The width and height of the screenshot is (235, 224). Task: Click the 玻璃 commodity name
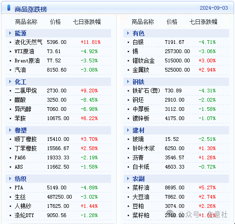click(x=138, y=139)
